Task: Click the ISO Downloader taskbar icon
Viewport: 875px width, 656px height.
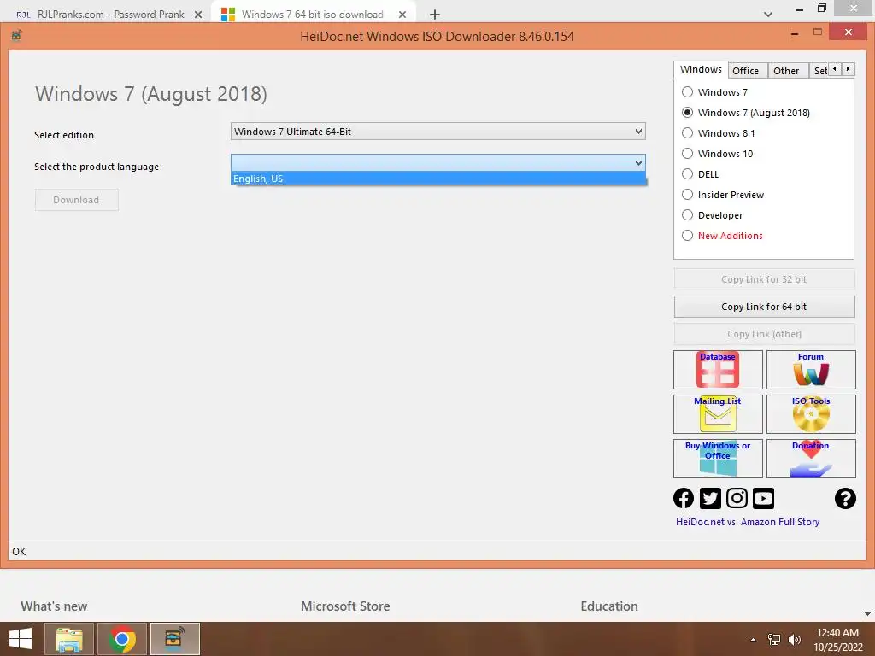Action: [x=174, y=639]
